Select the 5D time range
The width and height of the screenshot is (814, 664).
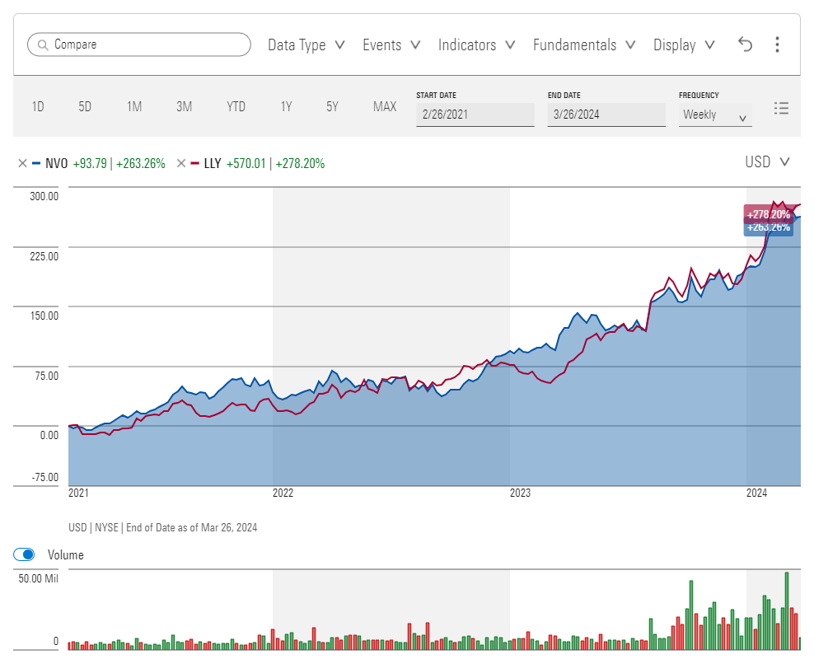[85, 106]
